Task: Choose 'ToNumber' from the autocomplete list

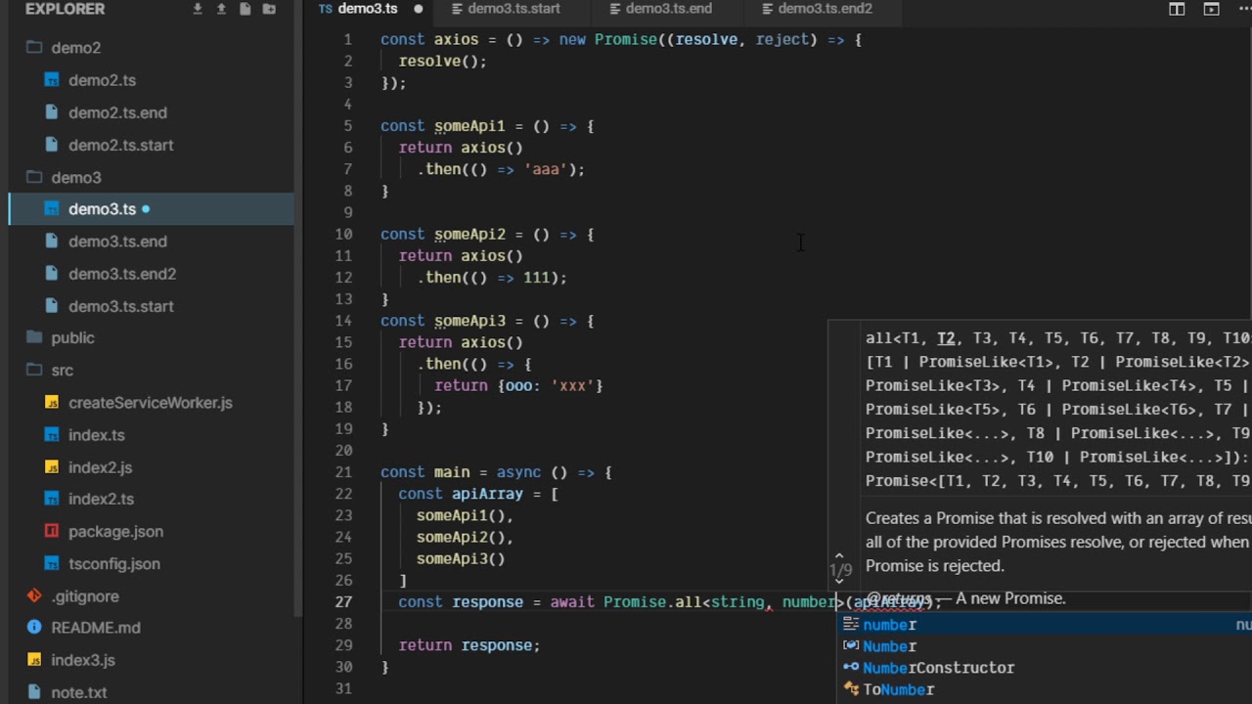Action: click(1046, 689)
